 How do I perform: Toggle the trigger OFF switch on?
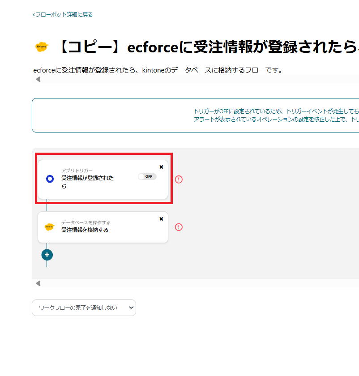tap(147, 176)
